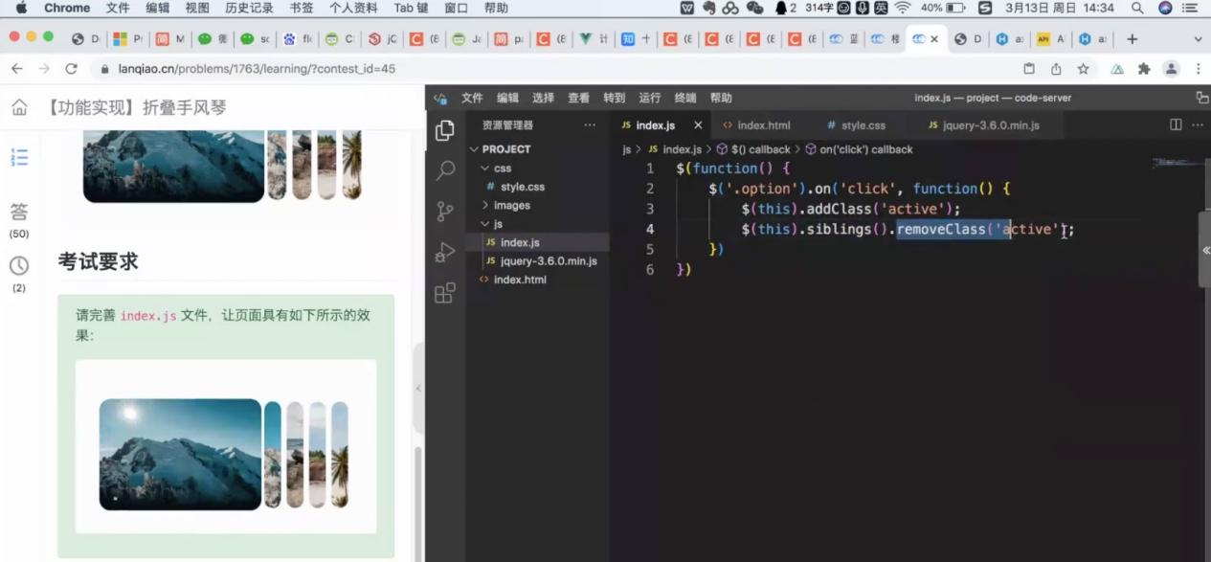Open the 终端 menu in code-server
1211x562 pixels.
(685, 98)
